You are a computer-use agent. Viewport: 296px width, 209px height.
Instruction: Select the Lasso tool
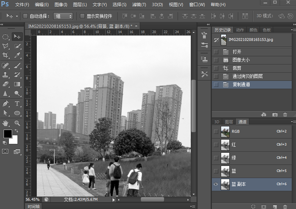[5, 46]
